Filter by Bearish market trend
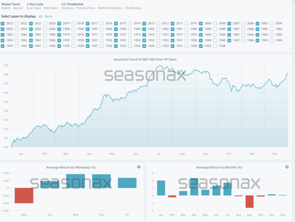 point(18,8)
